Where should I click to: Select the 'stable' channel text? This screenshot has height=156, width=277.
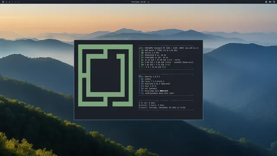148,79
